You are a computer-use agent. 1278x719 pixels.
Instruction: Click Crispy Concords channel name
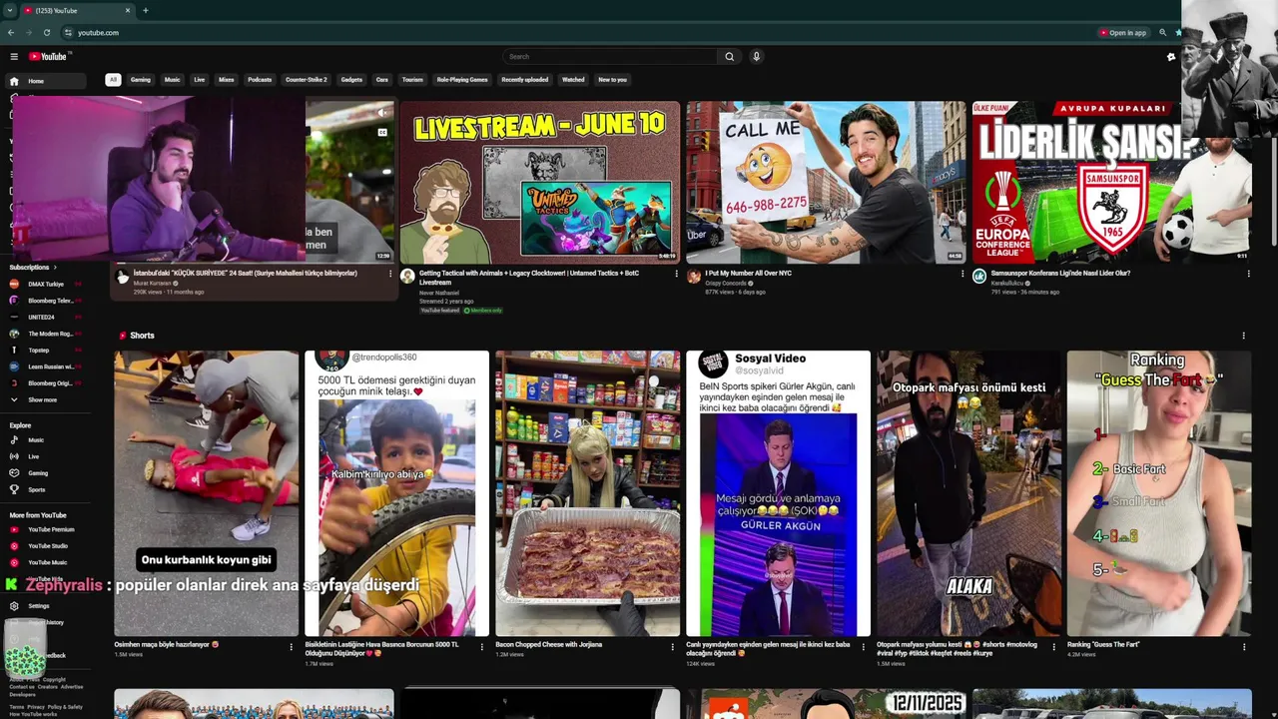pos(727,283)
